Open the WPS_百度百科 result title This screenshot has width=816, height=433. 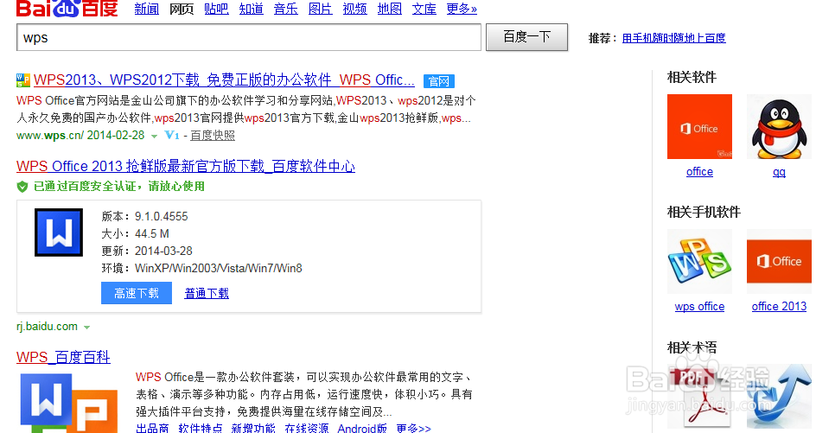coord(63,357)
